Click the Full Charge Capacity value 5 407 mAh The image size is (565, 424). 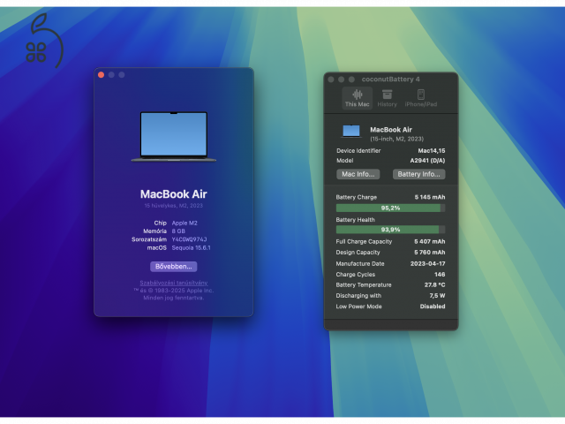pos(430,241)
